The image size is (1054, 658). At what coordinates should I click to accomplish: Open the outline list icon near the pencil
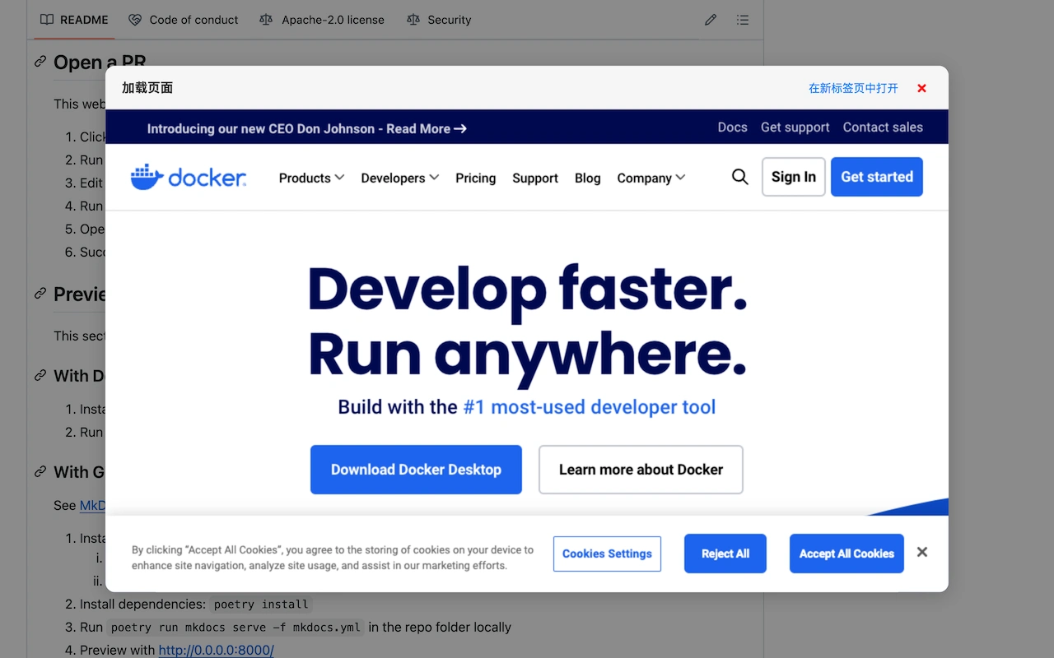tap(742, 19)
